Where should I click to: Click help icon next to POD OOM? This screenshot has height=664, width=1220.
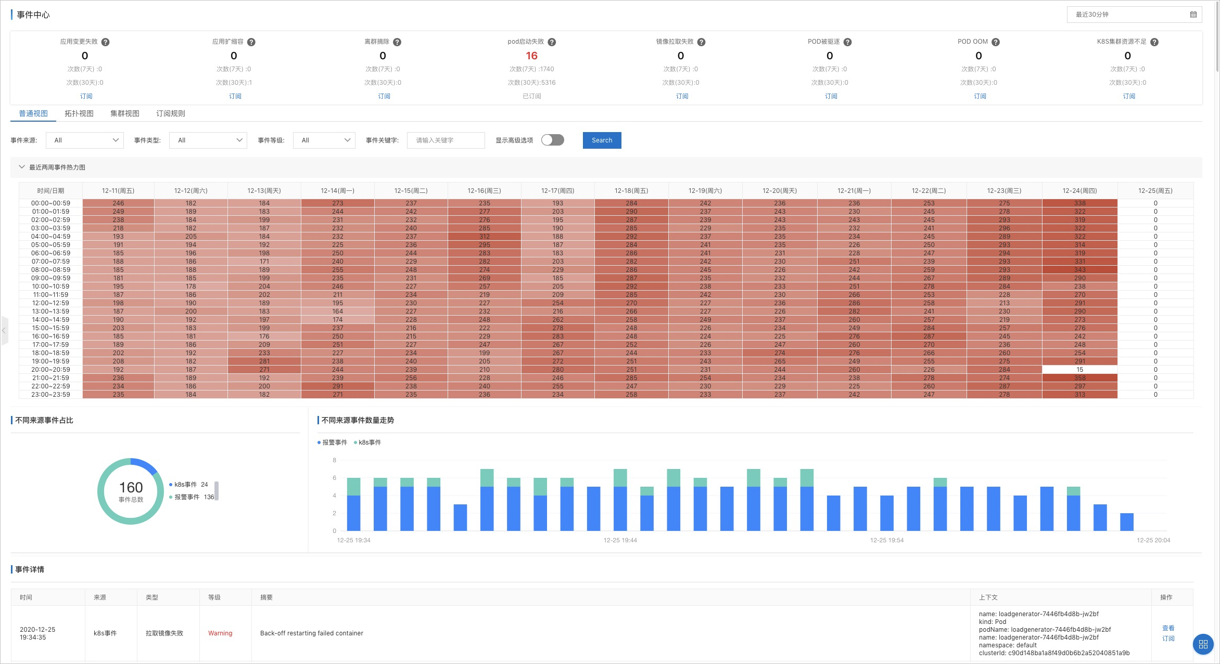point(995,42)
